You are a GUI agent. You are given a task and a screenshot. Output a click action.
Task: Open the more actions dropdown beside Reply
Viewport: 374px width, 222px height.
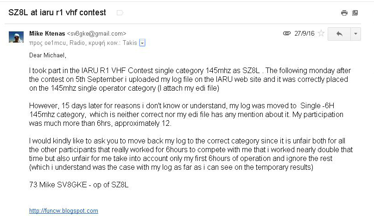click(355, 34)
